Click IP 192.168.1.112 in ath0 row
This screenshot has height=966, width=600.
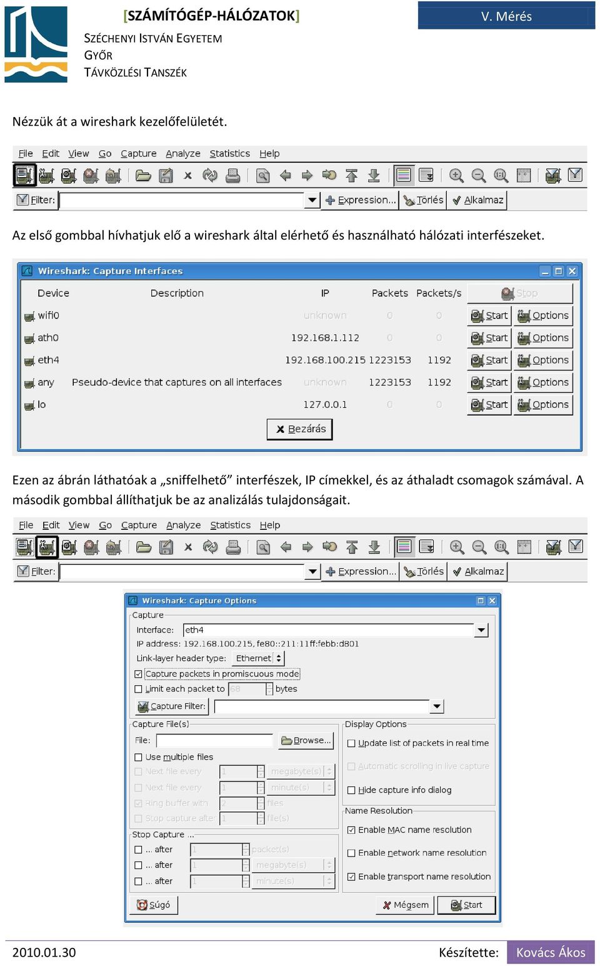click(325, 338)
